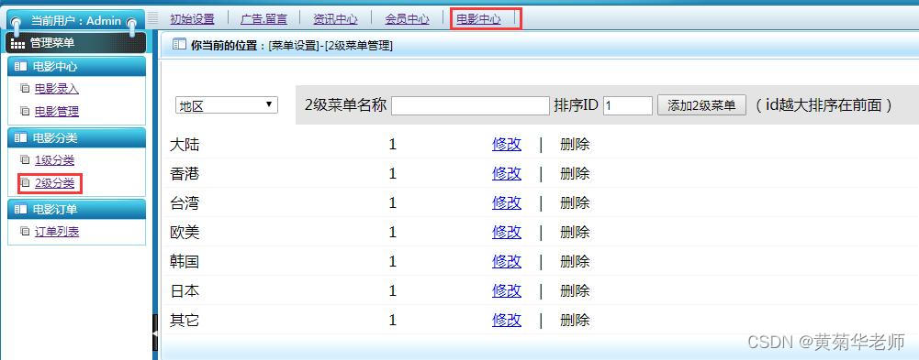Click 修改 for the 欧美 row

coord(507,232)
